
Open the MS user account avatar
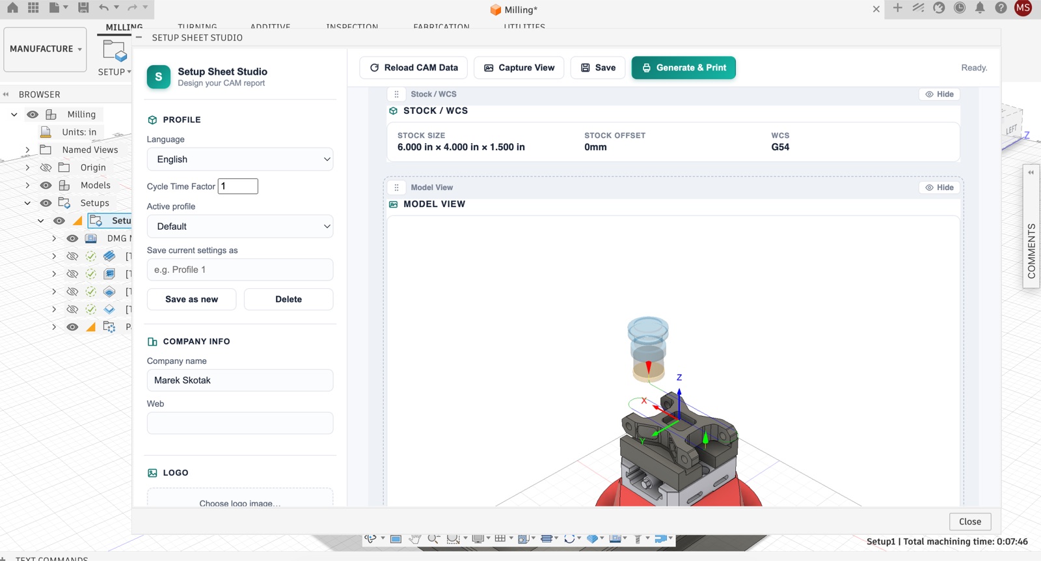coord(1023,8)
